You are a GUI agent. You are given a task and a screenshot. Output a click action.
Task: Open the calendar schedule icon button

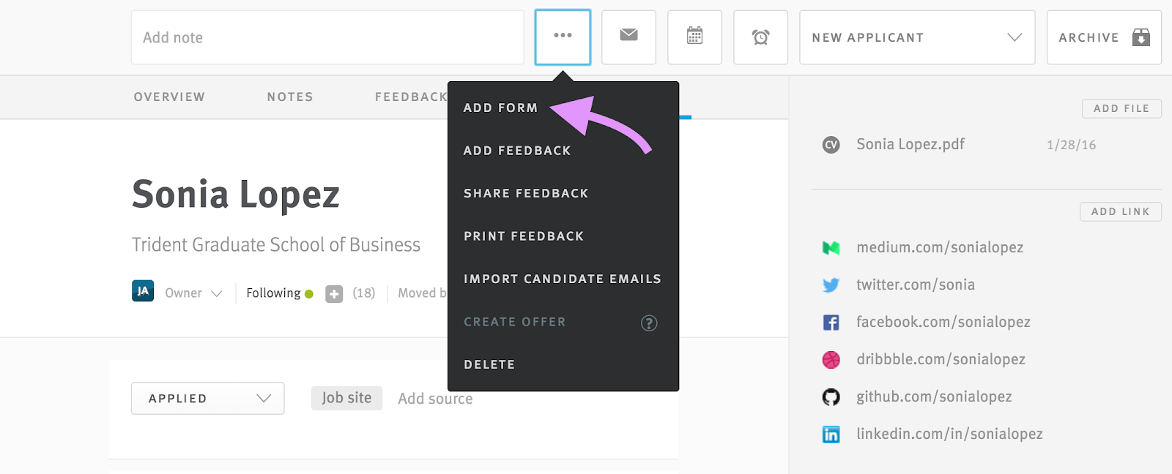[x=694, y=37]
